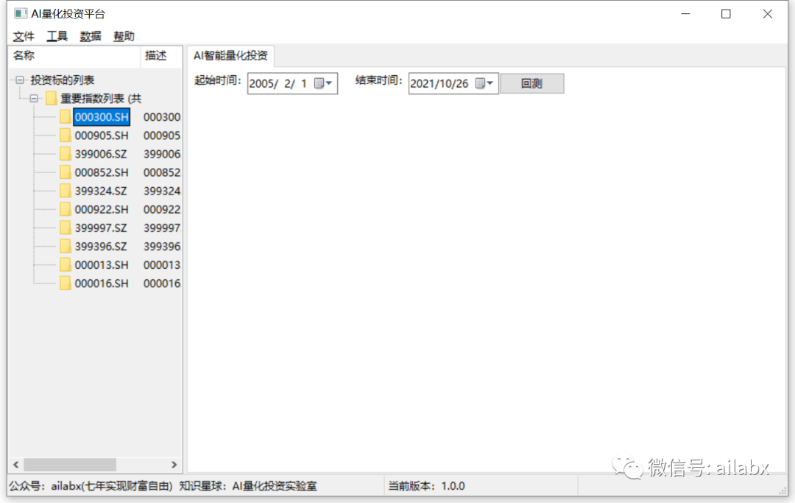Click the 回测 backtest button
This screenshot has height=503, width=795.
point(531,82)
